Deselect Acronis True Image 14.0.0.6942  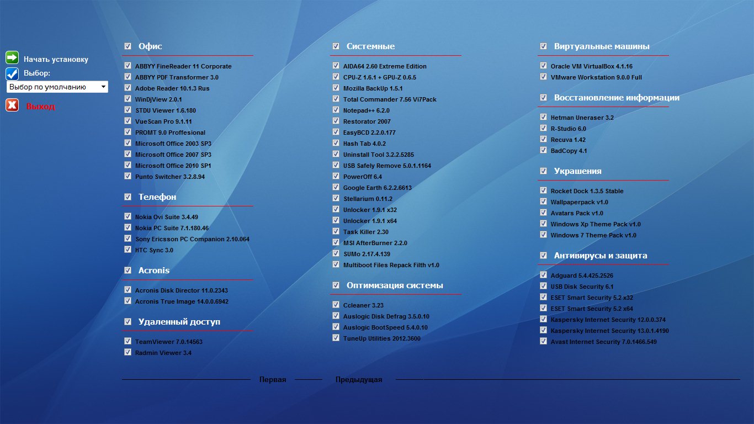(x=128, y=301)
